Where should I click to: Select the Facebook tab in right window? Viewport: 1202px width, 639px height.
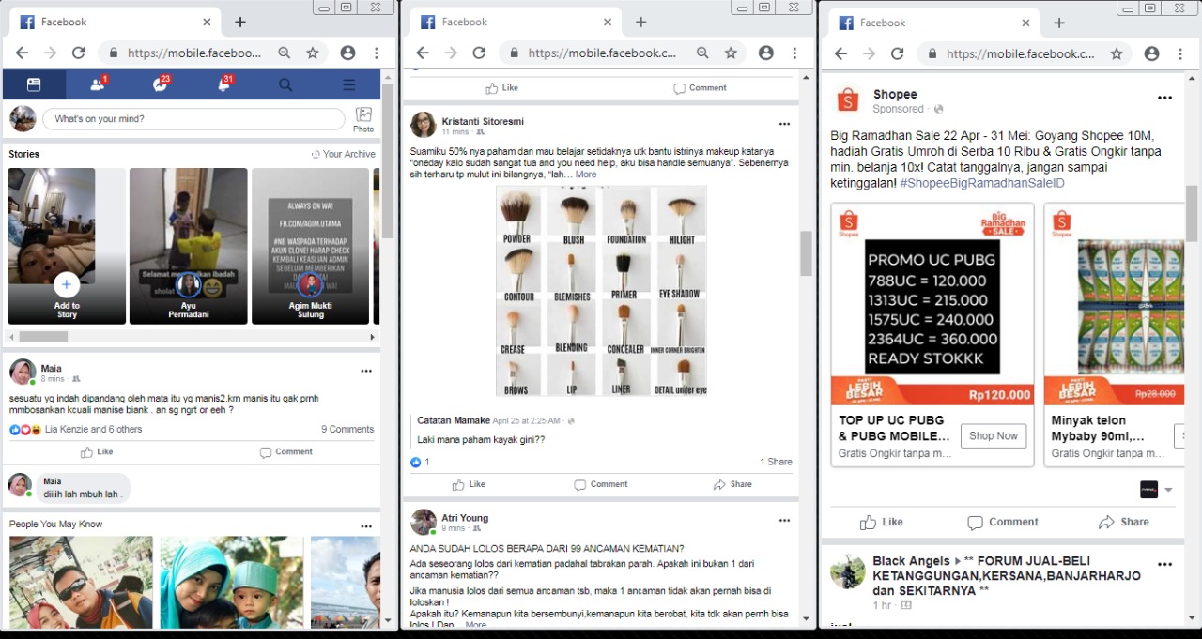click(933, 23)
